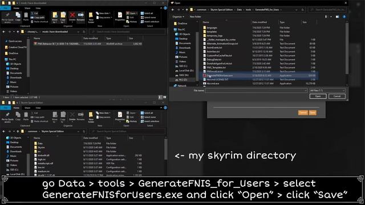Screen dimensions: 365x205
Task: Click Copy path in mods window ribbon
Action: [x=38, y=18]
